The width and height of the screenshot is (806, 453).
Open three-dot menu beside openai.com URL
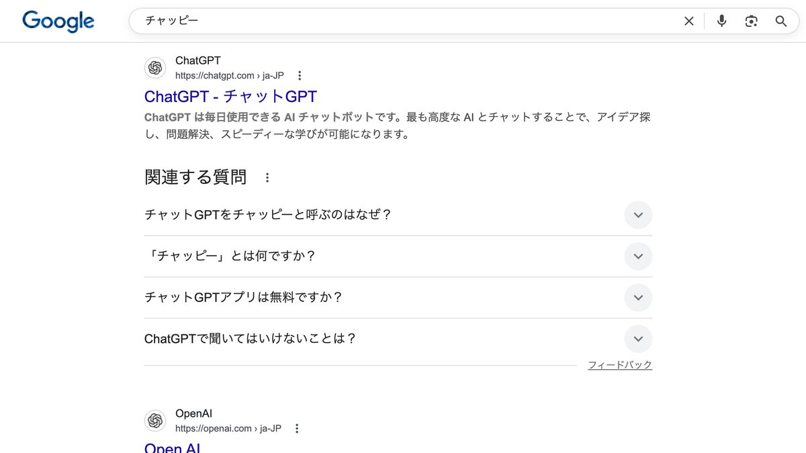pyautogui.click(x=297, y=429)
